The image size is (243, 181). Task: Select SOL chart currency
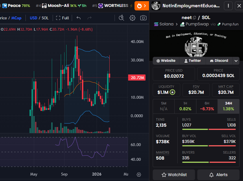coord(45,18)
